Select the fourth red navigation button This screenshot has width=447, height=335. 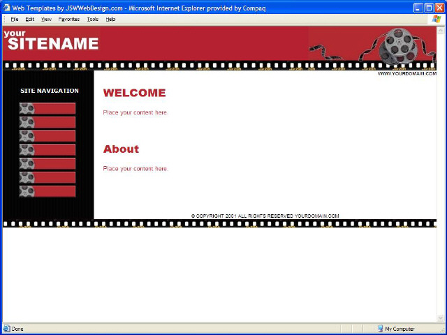coord(47,150)
